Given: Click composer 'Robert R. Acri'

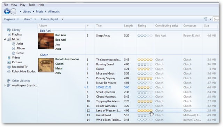Looking at the screenshot, I should [192, 35].
